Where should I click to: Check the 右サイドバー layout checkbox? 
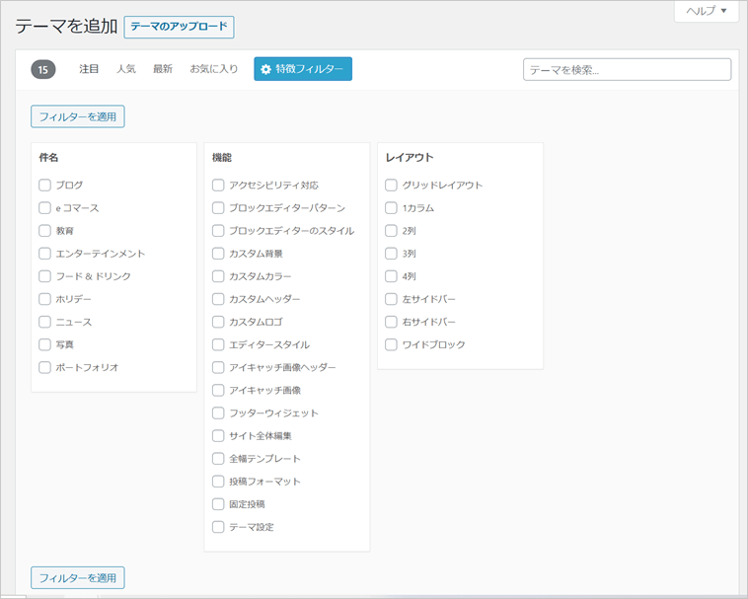tap(391, 322)
